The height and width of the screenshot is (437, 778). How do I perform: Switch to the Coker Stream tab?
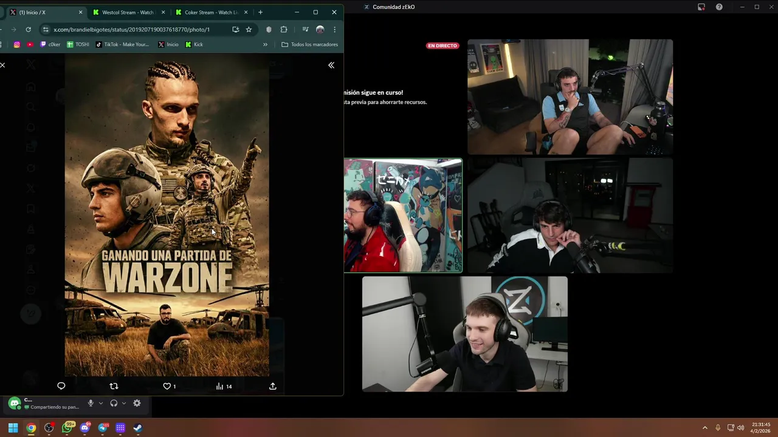tap(212, 12)
